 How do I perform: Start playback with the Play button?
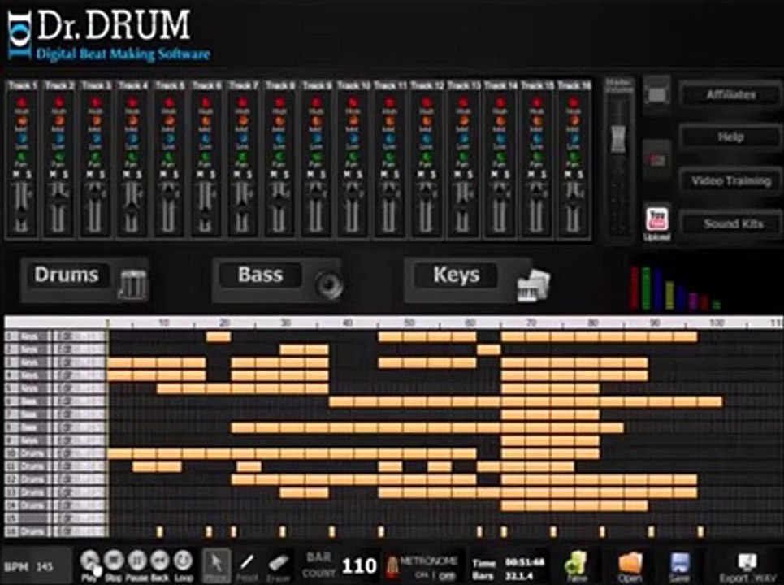[90, 561]
